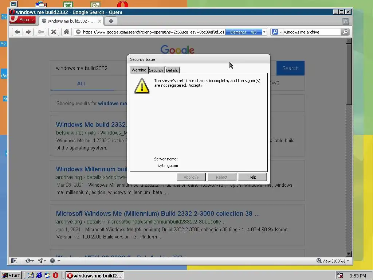
Task: Open the password wand key button
Action: click(x=41, y=32)
